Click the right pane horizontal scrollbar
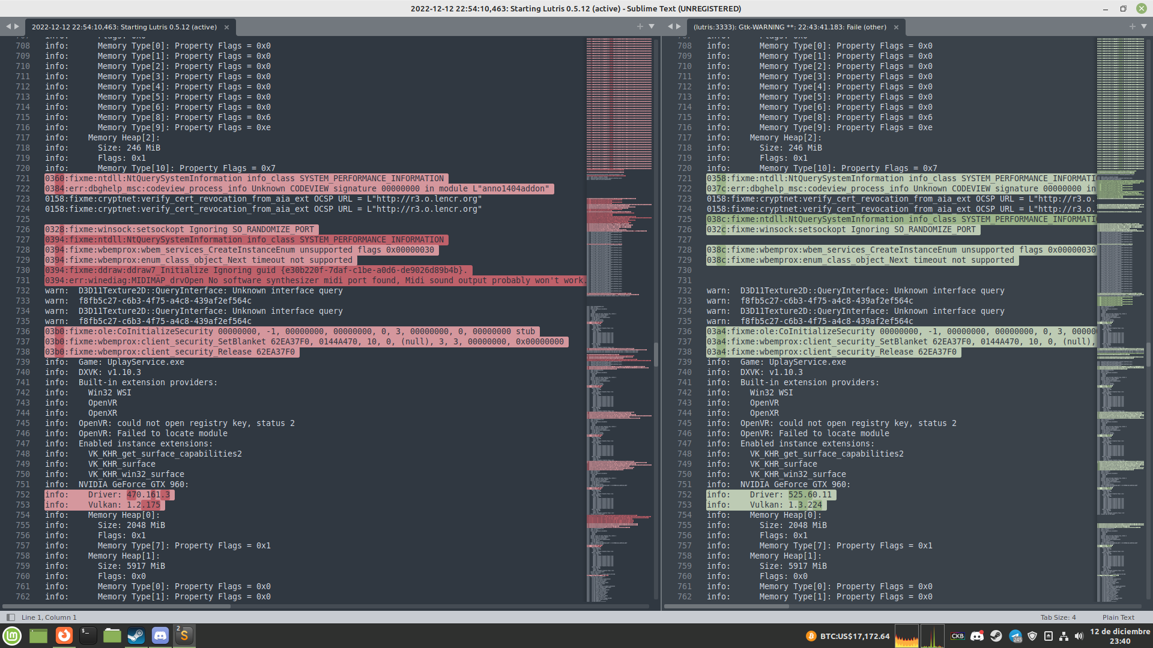 tap(727, 607)
